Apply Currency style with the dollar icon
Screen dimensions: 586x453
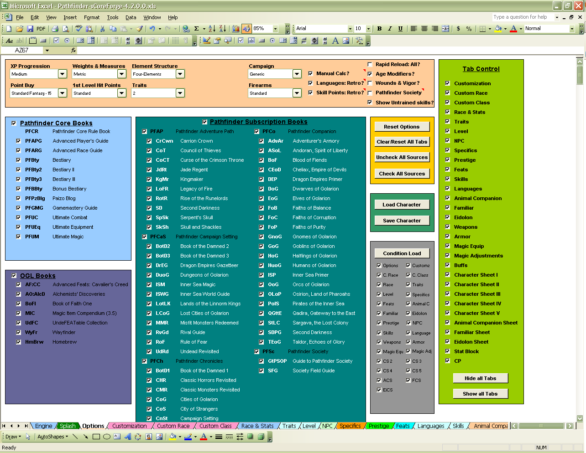pos(458,29)
